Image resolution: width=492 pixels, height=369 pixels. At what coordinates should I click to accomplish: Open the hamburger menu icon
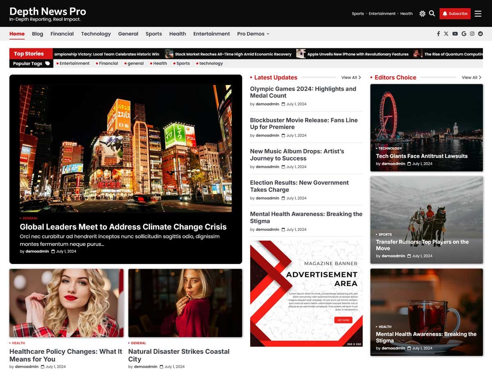point(478,14)
